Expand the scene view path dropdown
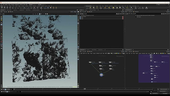Image resolution: width=170 pixels, height=96 pixels. point(69,12)
